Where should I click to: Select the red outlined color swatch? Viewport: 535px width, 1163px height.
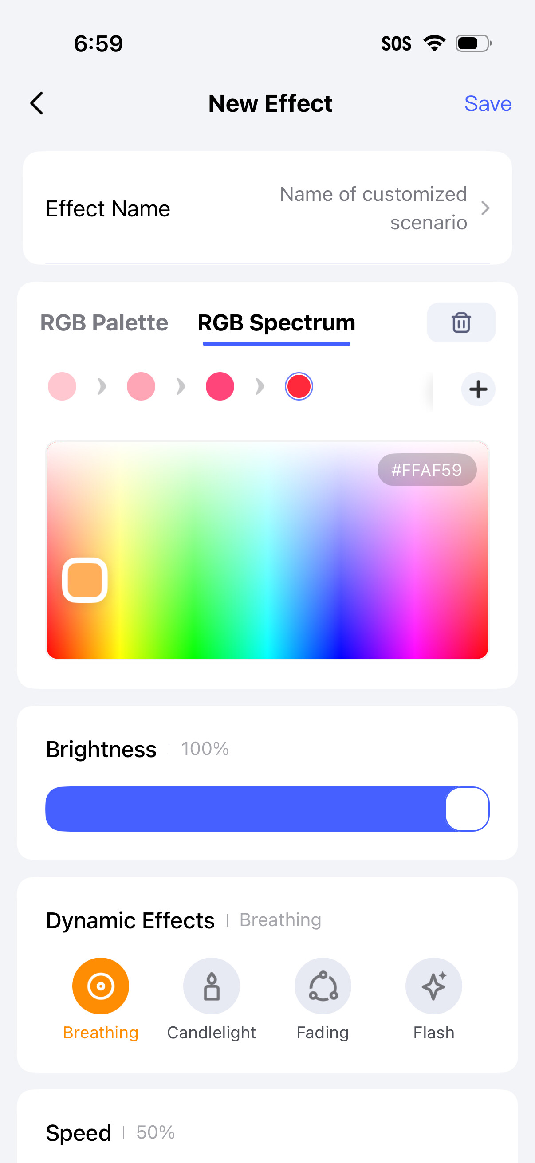[x=299, y=386]
